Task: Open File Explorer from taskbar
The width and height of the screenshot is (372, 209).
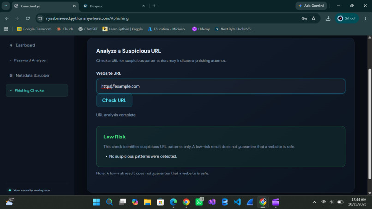Action: click(x=148, y=202)
